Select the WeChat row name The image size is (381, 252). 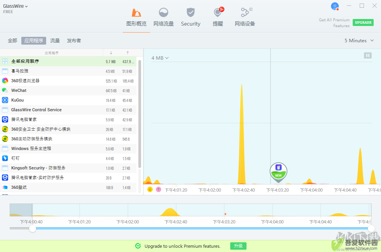(19, 90)
